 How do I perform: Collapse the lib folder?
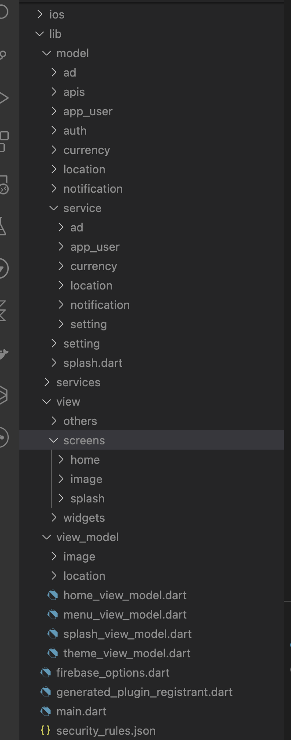(40, 34)
